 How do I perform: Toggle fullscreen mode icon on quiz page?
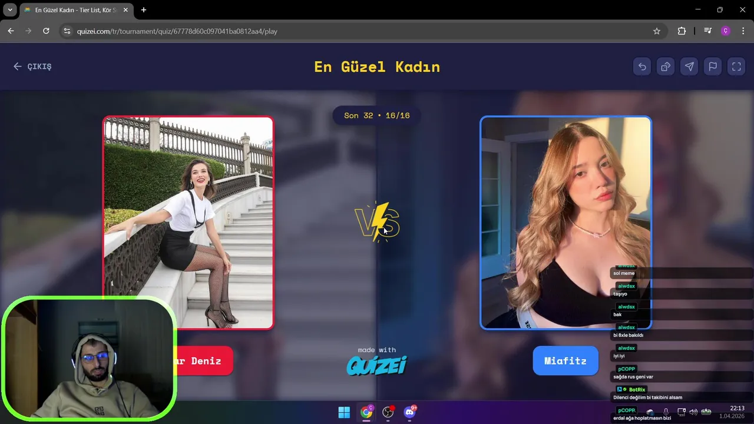pyautogui.click(x=736, y=67)
